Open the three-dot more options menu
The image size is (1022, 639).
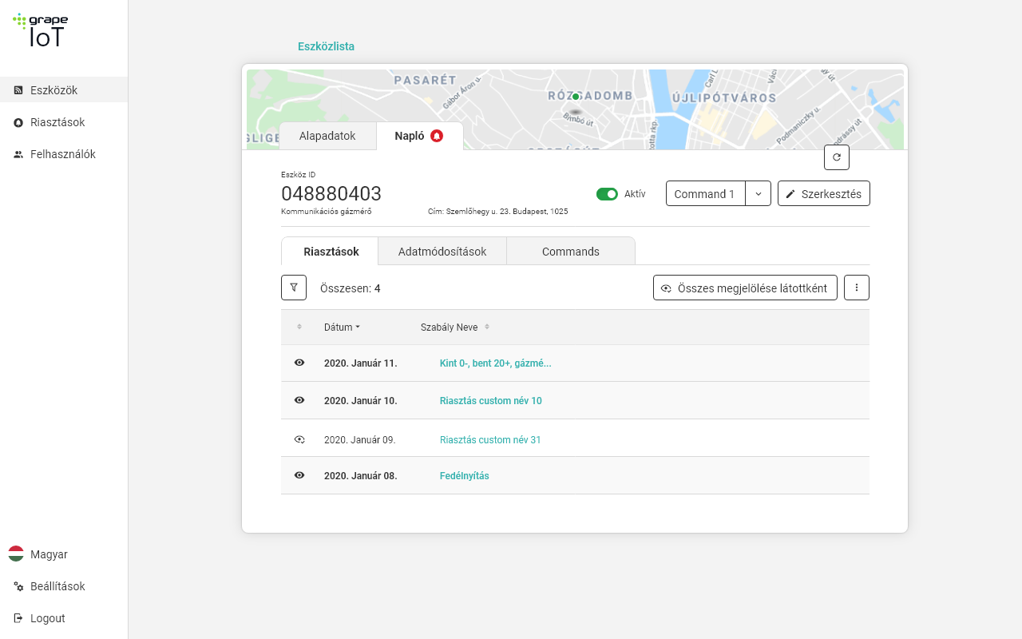[857, 288]
